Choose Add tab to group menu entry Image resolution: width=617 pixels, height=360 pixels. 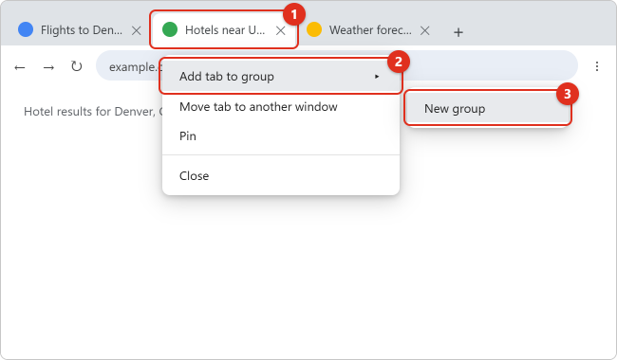tap(281, 76)
